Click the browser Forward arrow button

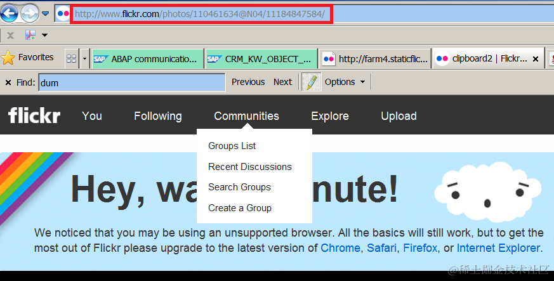tap(29, 14)
